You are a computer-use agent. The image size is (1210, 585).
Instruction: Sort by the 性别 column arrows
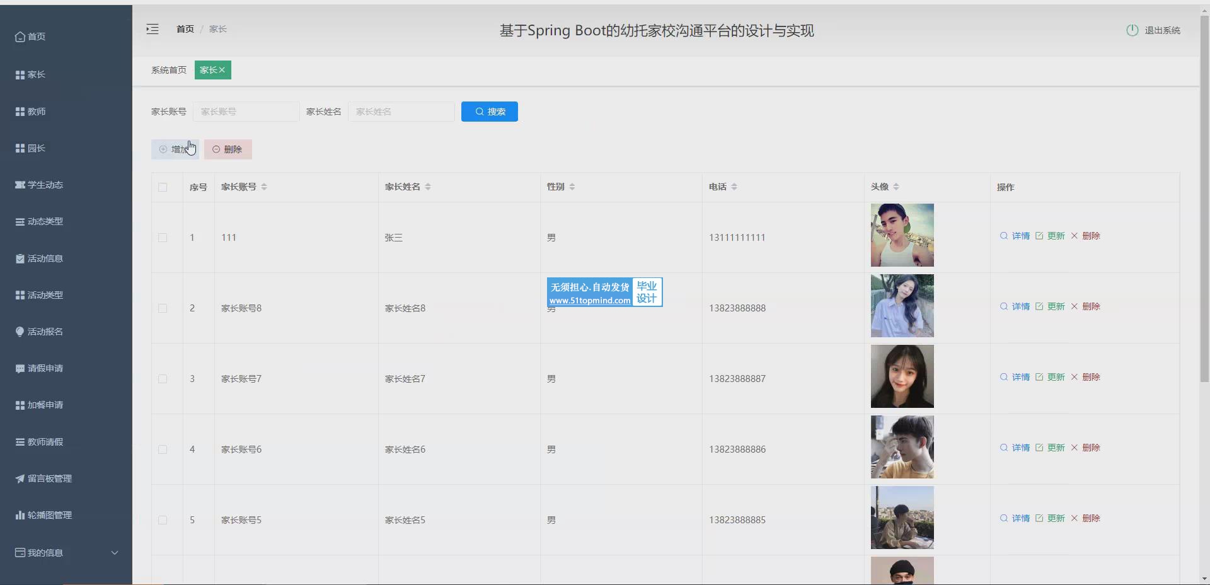point(572,187)
